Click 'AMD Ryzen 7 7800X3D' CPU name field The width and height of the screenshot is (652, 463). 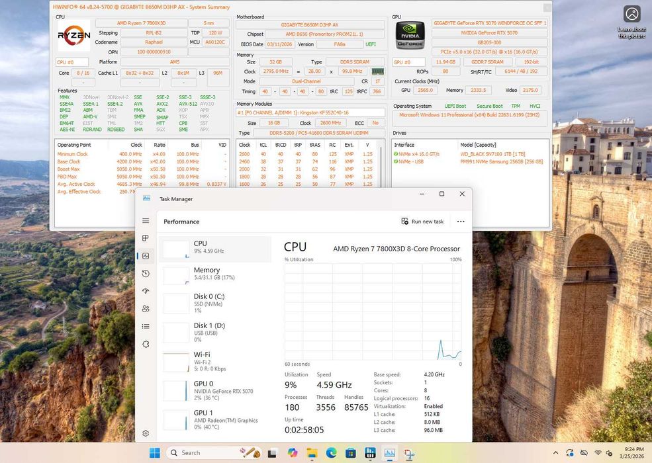[142, 23]
